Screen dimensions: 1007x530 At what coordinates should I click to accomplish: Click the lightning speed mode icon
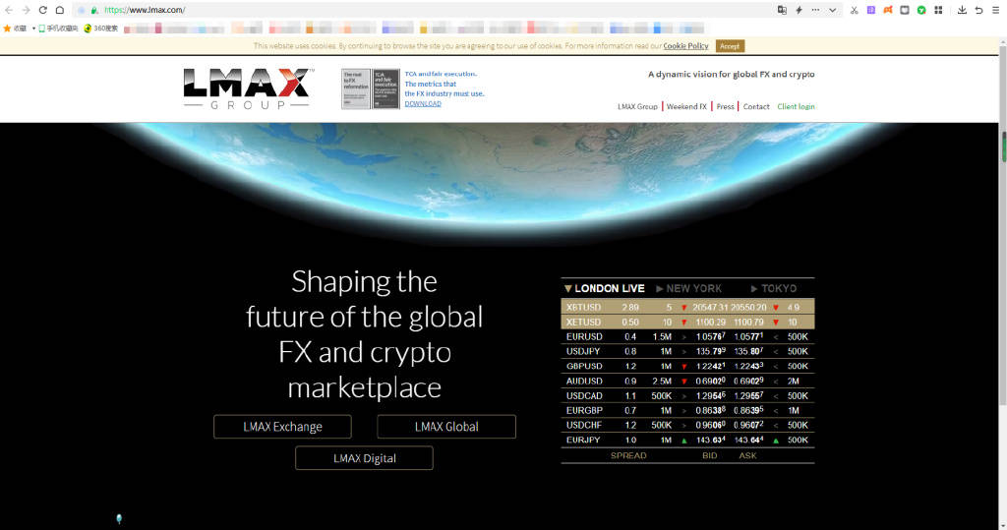tap(799, 10)
